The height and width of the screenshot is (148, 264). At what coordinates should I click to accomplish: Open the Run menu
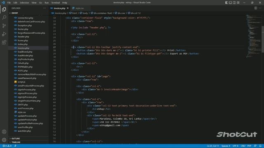coord(47,3)
